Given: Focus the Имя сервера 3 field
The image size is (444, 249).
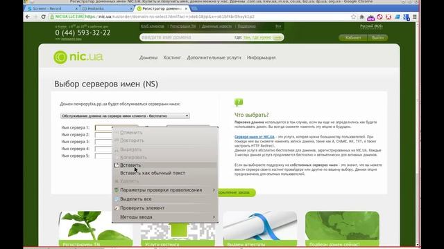Looking at the screenshot, I should tap(103, 142).
